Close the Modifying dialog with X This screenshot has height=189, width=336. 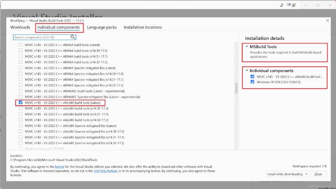point(328,21)
